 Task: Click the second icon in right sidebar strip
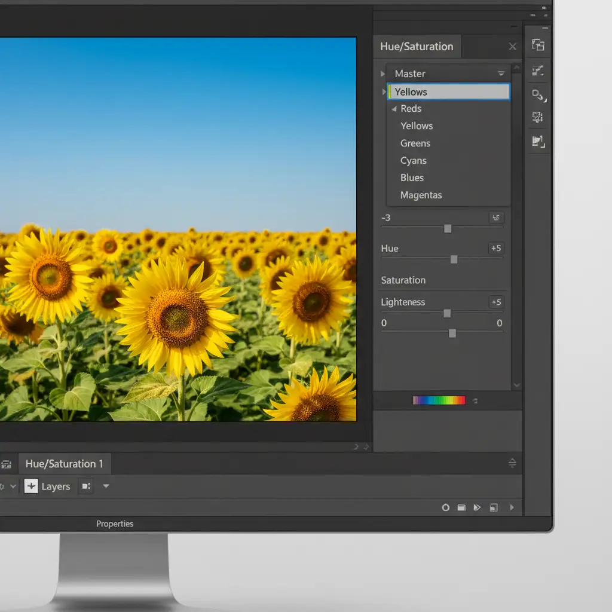[x=538, y=71]
